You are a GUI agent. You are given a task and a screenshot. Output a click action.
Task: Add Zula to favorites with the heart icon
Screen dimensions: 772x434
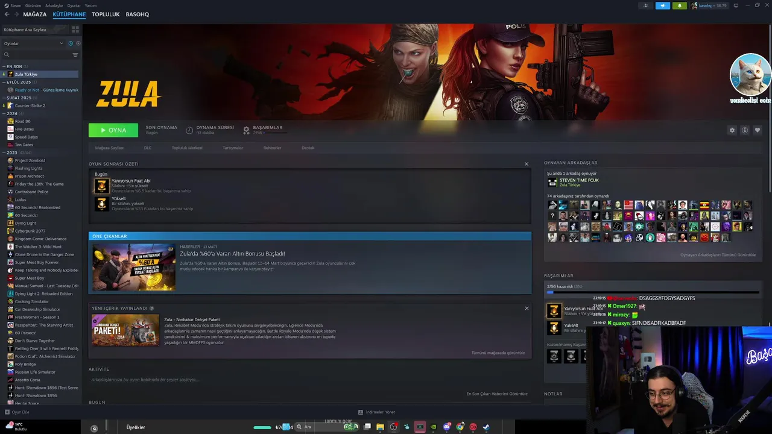tap(758, 130)
